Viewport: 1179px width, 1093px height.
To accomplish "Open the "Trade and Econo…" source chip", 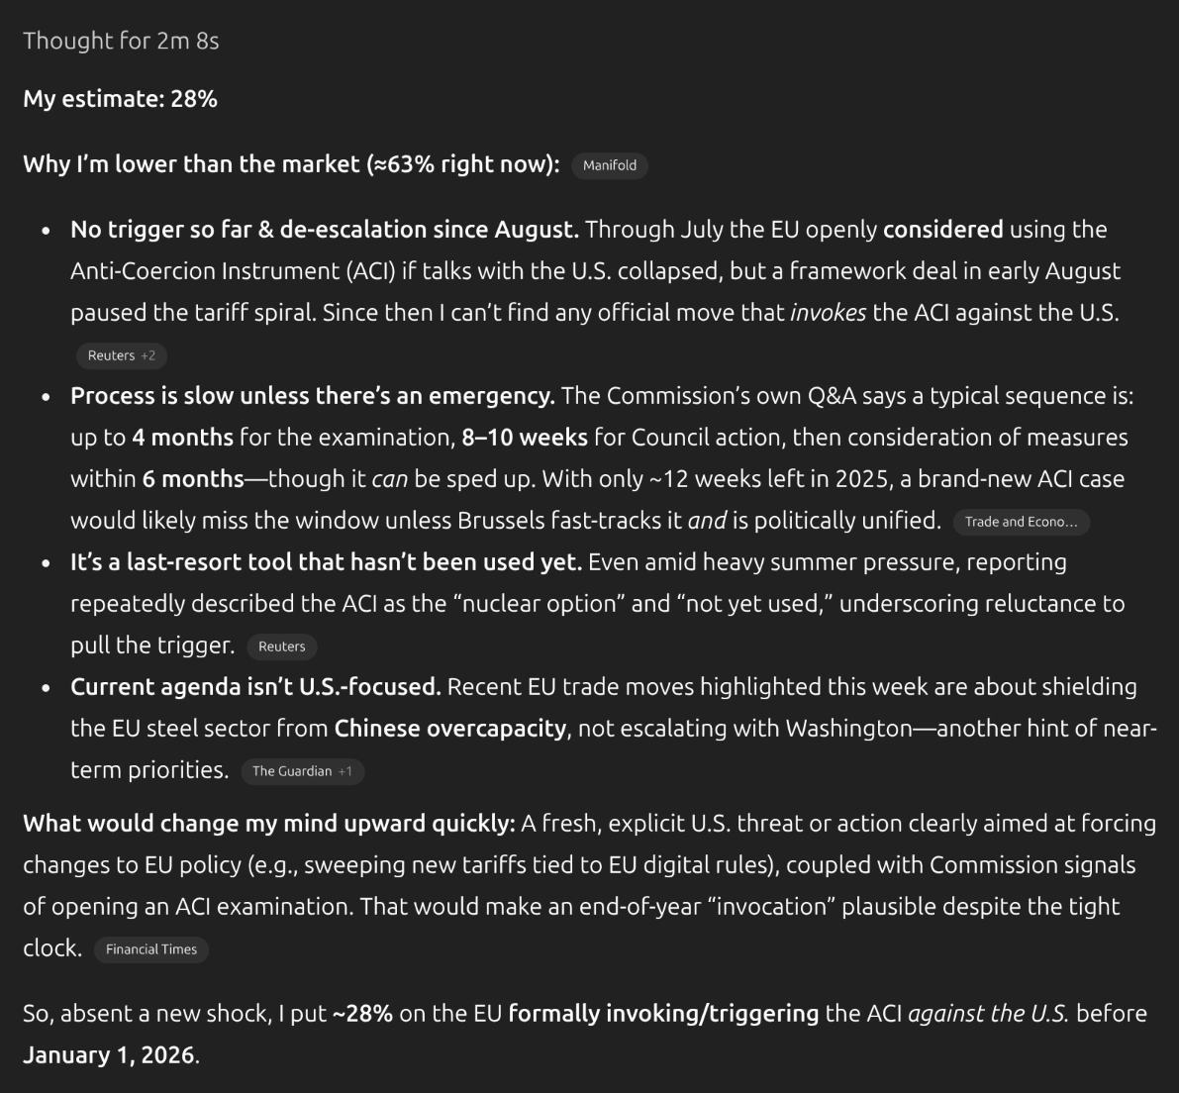I will [x=1021, y=522].
